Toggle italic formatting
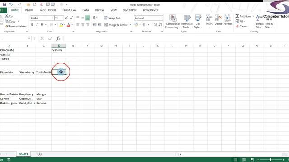Screen dimensions: 289x162 [x=37, y=25]
